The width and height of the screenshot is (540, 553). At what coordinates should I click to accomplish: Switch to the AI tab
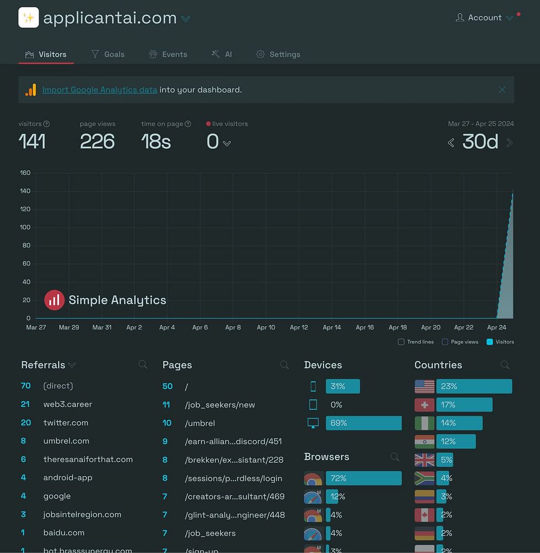tap(222, 54)
